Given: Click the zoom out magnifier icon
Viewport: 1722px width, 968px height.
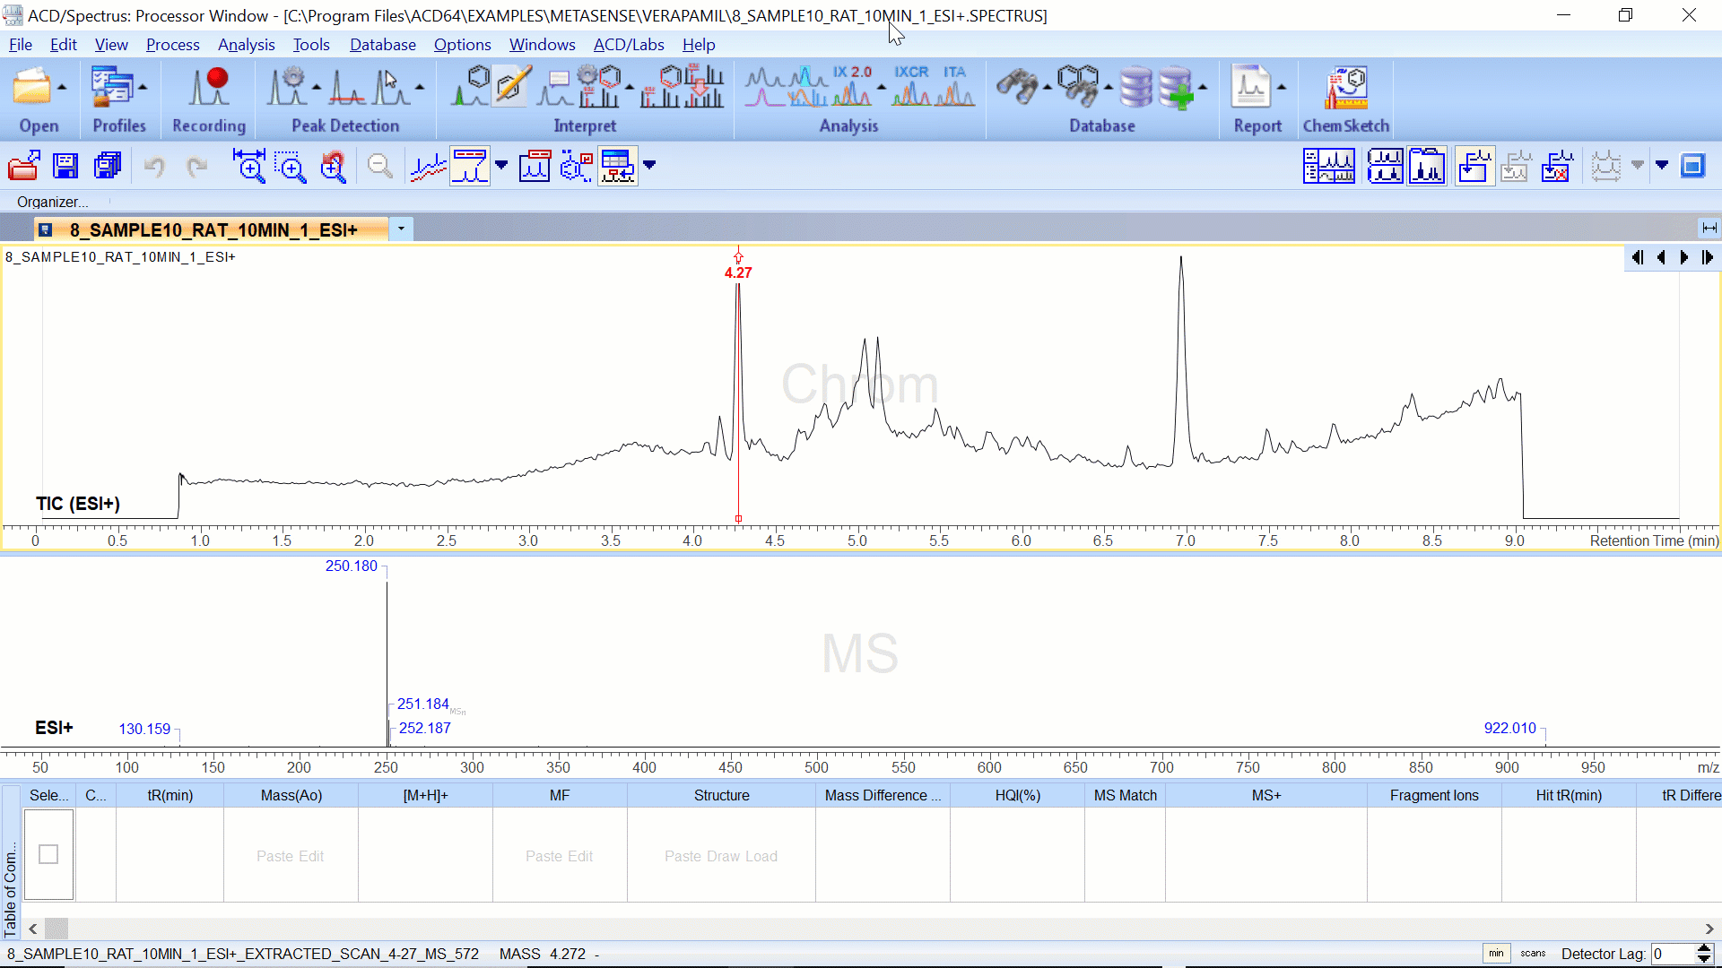Looking at the screenshot, I should pyautogui.click(x=380, y=166).
